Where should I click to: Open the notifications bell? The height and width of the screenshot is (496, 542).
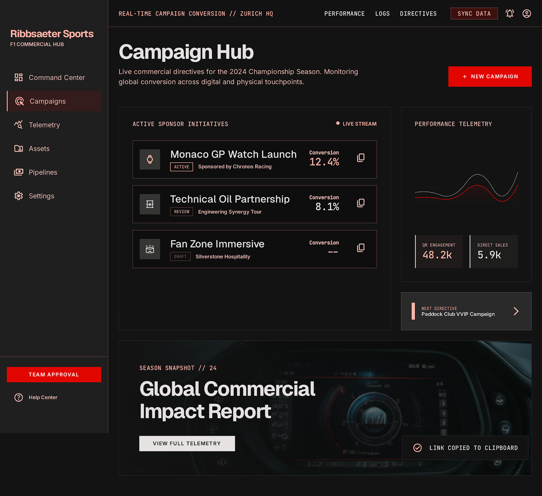pos(509,14)
